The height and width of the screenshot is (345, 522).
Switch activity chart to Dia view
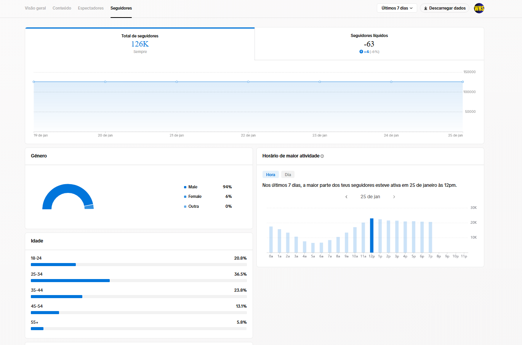(x=288, y=175)
